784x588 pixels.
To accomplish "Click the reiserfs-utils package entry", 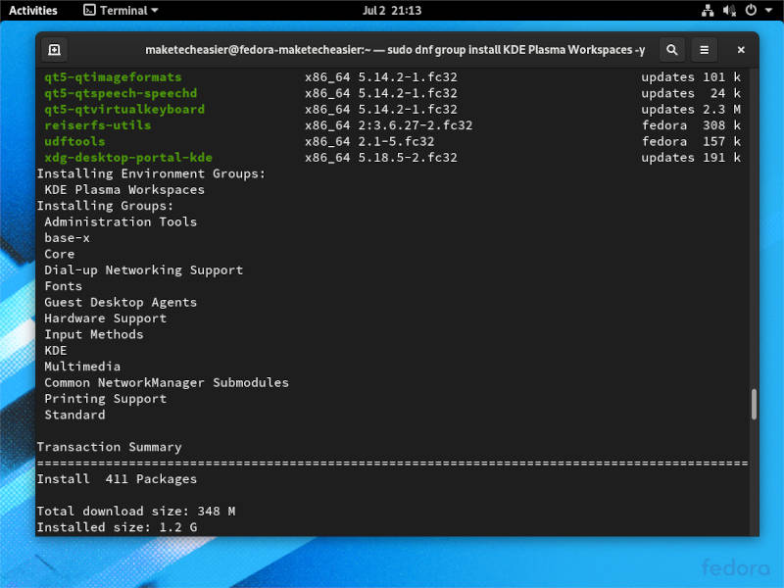I will (96, 124).
